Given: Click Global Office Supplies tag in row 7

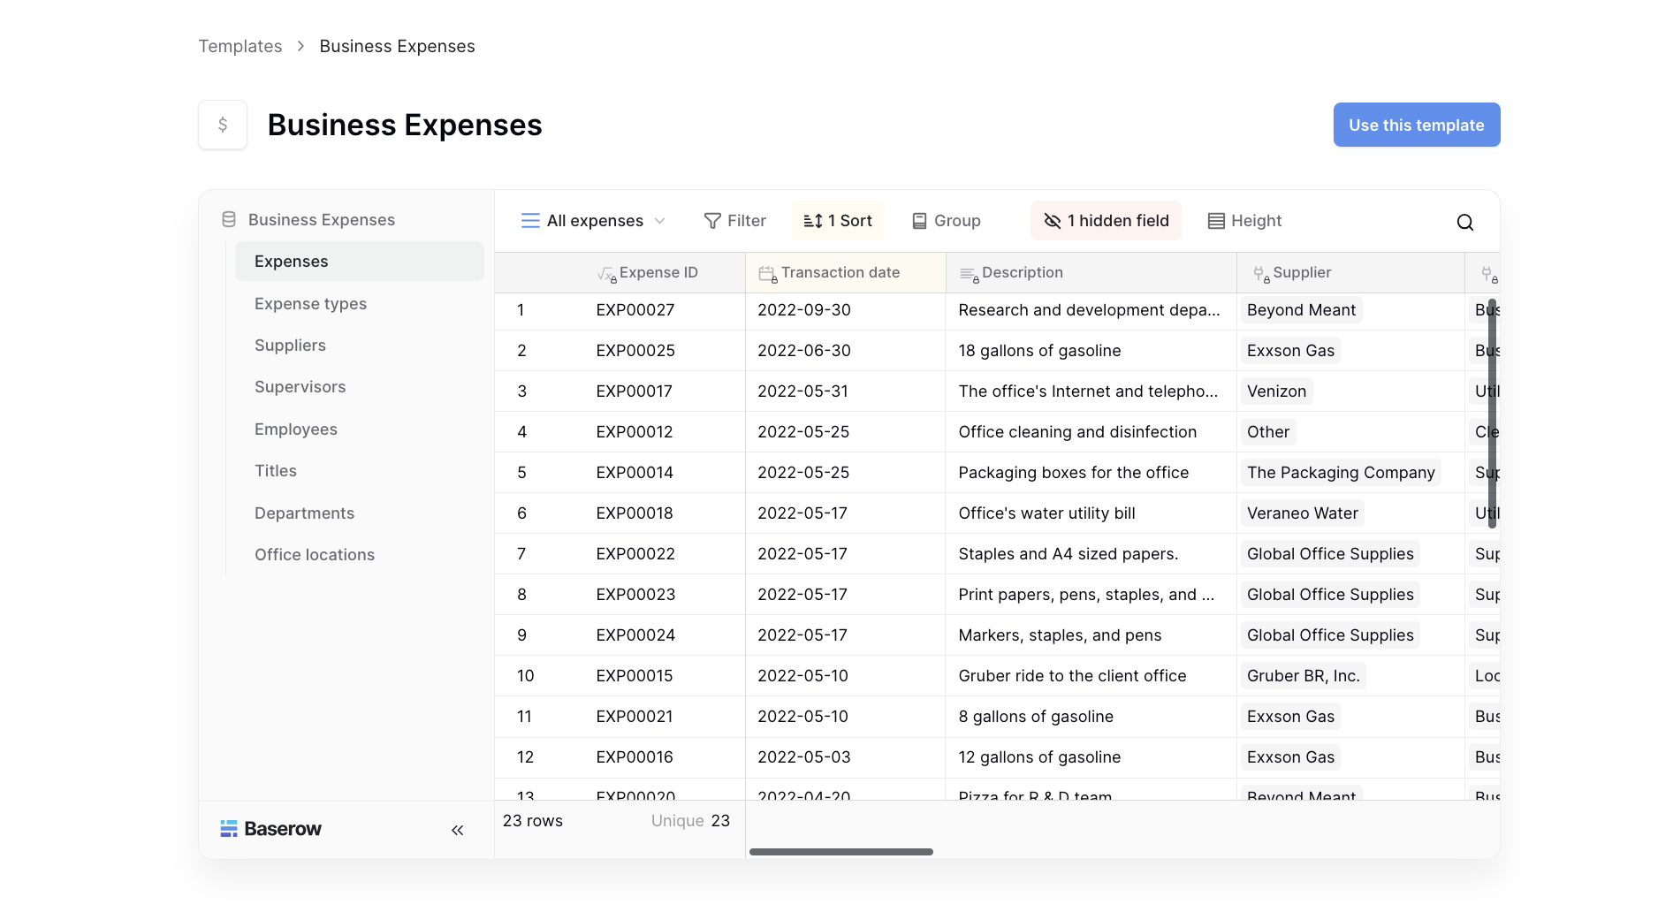Looking at the screenshot, I should 1330,554.
